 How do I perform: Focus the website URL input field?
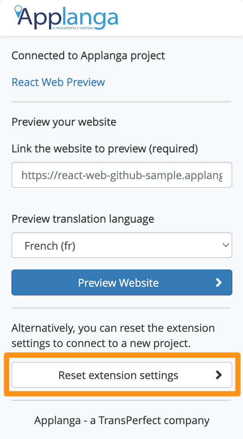click(x=122, y=175)
